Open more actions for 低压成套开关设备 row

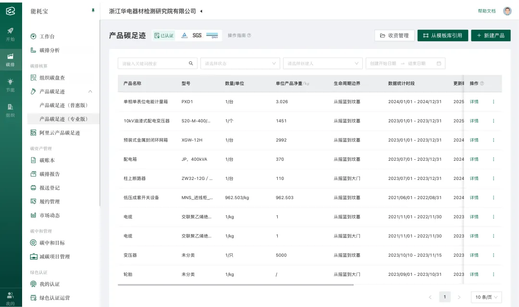point(493,198)
